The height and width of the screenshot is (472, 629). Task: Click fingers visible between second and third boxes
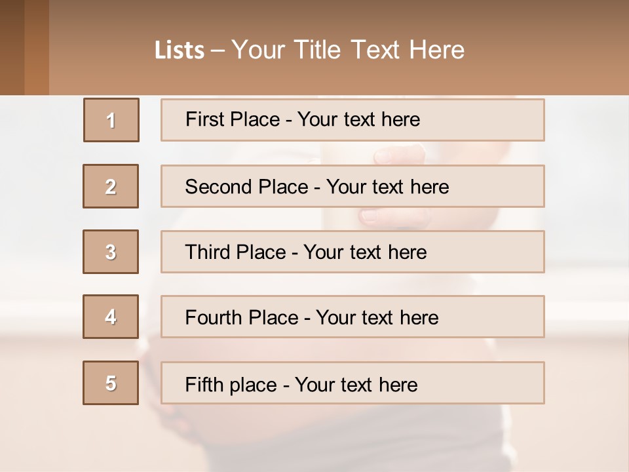(393, 217)
